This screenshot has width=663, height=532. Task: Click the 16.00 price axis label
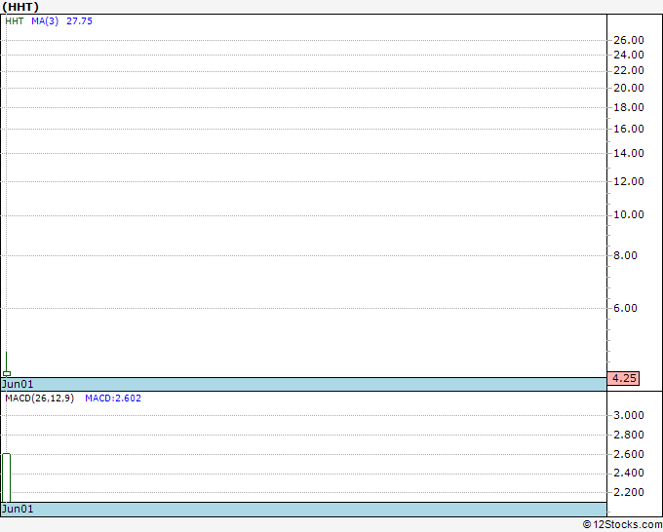tap(629, 129)
